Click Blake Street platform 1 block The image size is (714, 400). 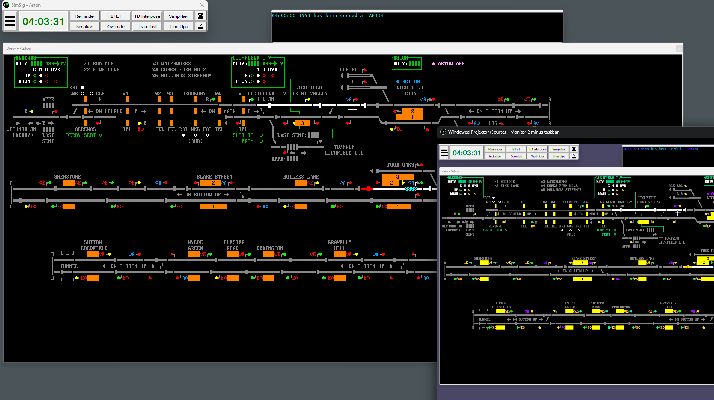(x=213, y=207)
